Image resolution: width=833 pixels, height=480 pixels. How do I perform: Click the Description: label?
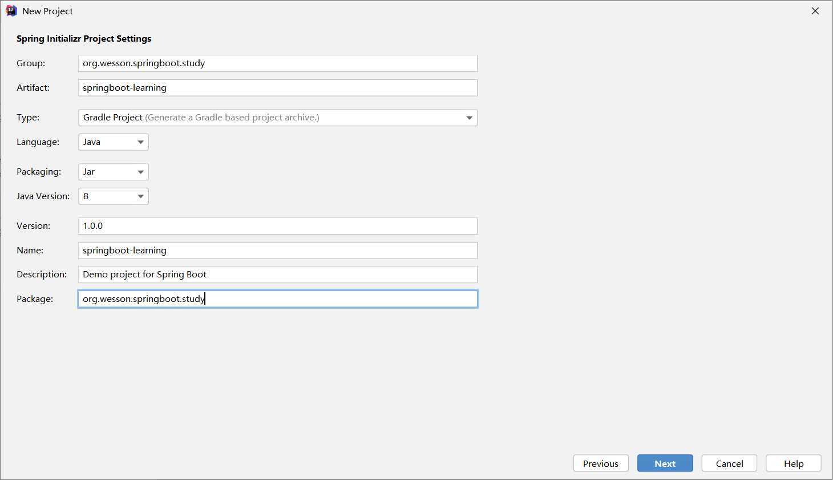click(x=42, y=275)
